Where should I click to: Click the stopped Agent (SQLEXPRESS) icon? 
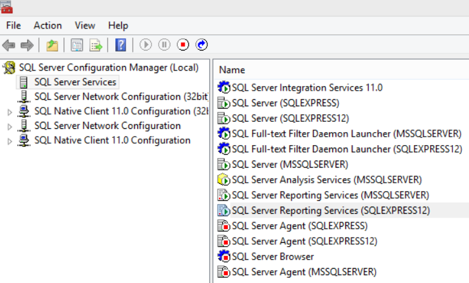(x=223, y=226)
